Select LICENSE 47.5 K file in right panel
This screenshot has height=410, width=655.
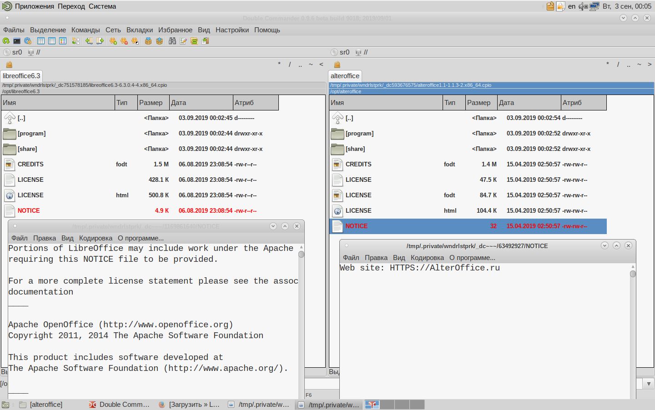[x=468, y=180]
